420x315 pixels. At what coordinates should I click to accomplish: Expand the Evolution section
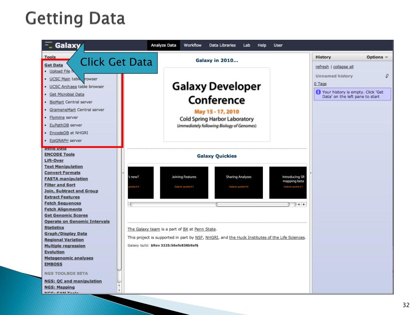(55, 252)
